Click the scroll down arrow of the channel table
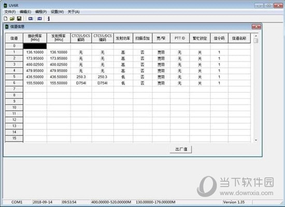The image size is (285, 207). (256, 140)
